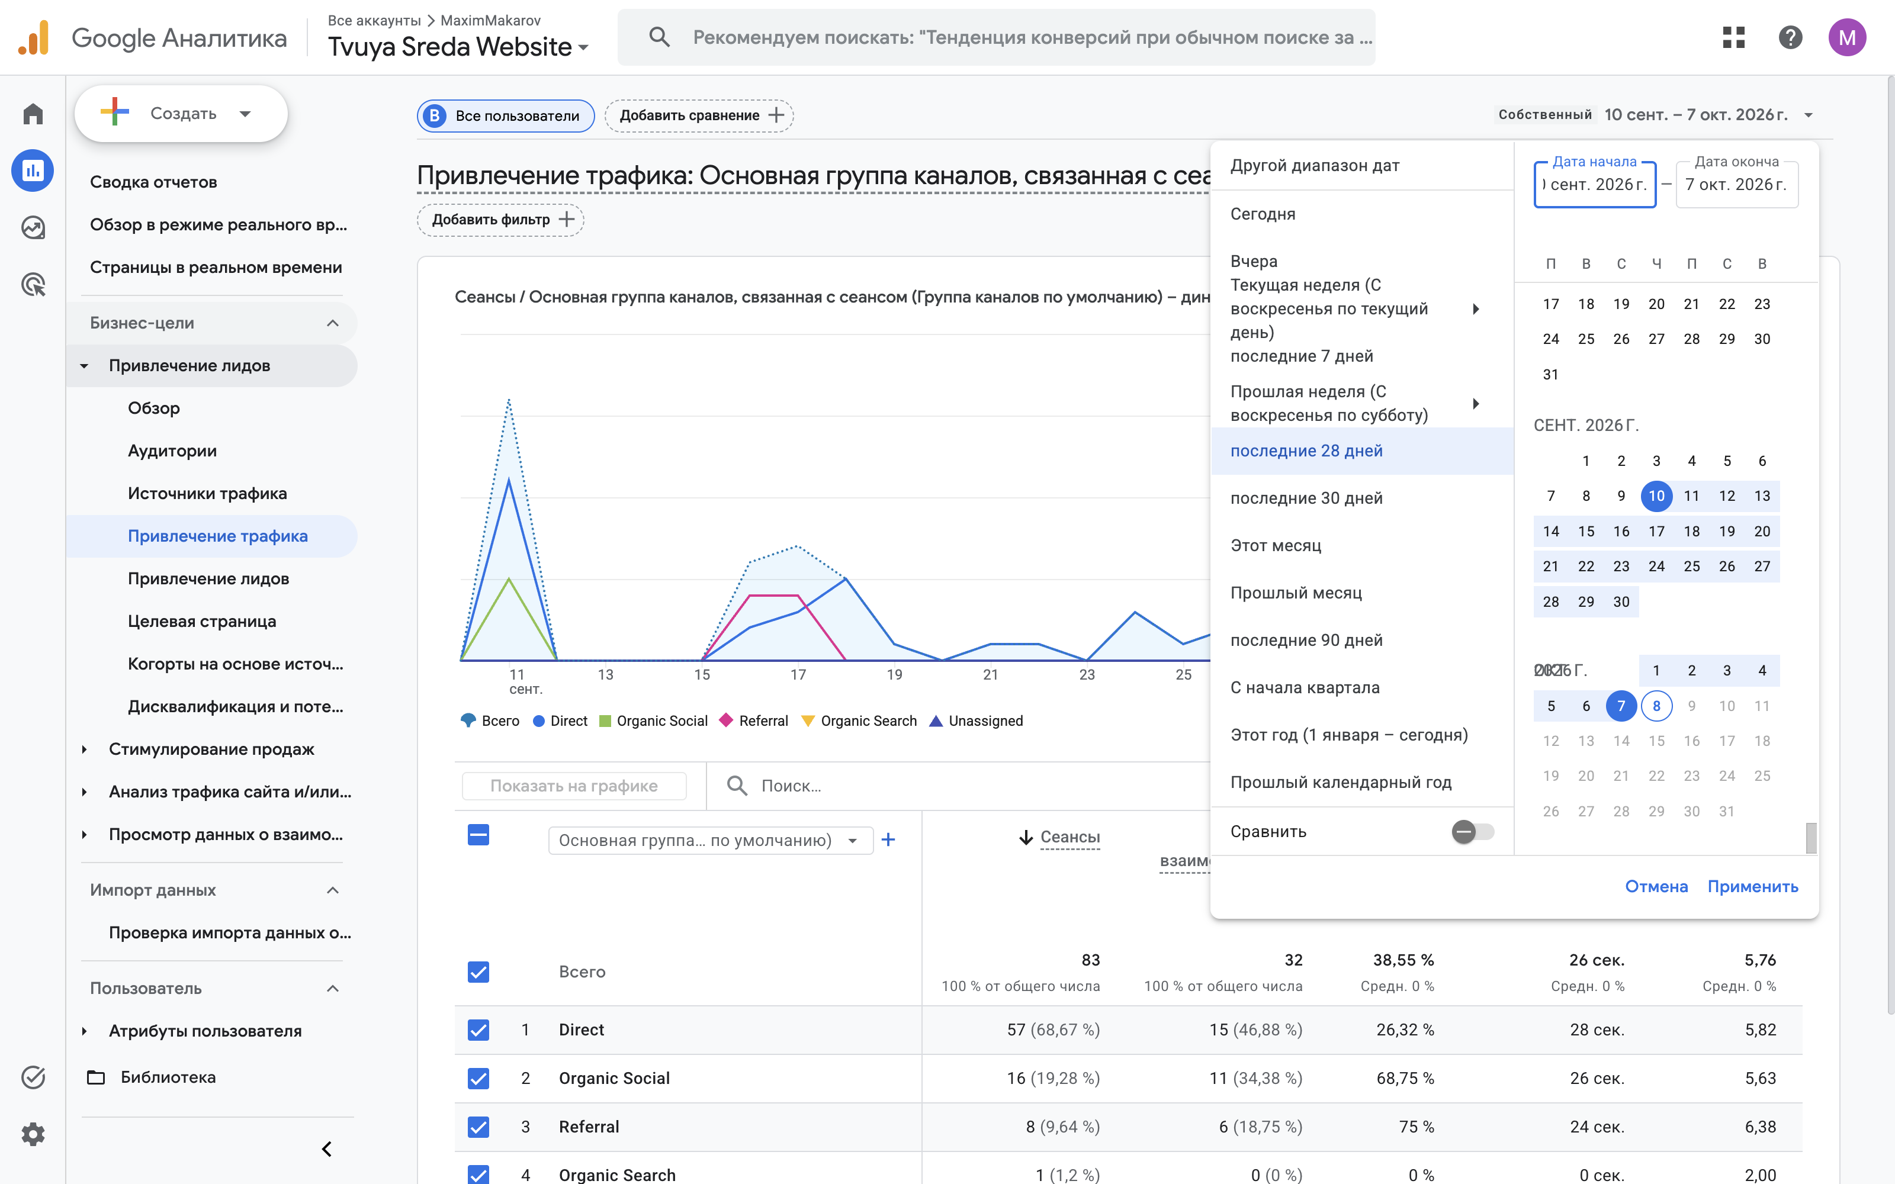Click the Referral legend color marker
Viewport: 1895px width, 1184px height.
[x=726, y=720]
